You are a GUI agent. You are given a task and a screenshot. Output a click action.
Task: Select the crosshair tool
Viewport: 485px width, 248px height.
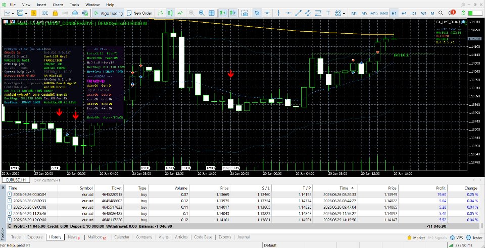[x=267, y=13]
